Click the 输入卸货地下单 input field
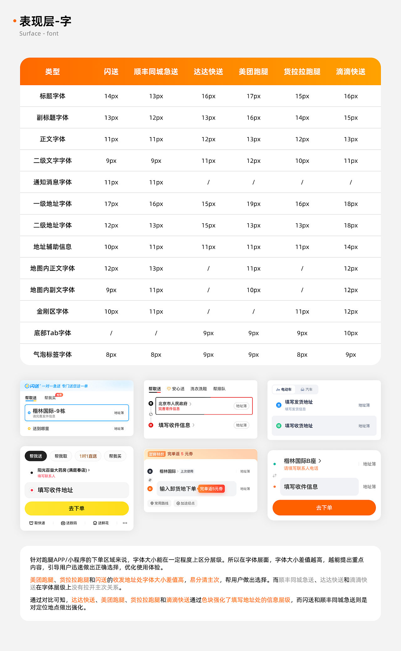401x651 pixels. click(196, 489)
